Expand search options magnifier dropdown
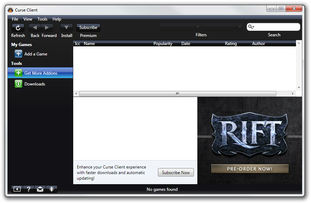The image size is (311, 203). [x=251, y=27]
